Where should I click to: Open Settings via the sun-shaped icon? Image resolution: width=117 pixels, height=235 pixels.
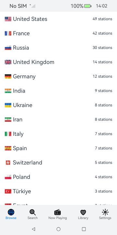105,212
